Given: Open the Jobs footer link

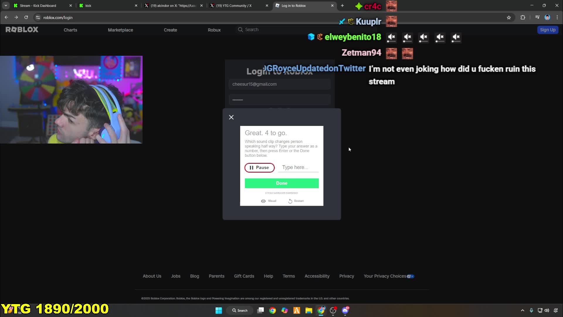Looking at the screenshot, I should pos(176,276).
